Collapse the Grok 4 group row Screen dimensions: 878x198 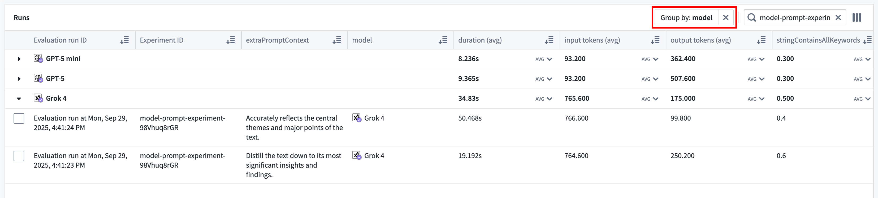click(x=19, y=99)
